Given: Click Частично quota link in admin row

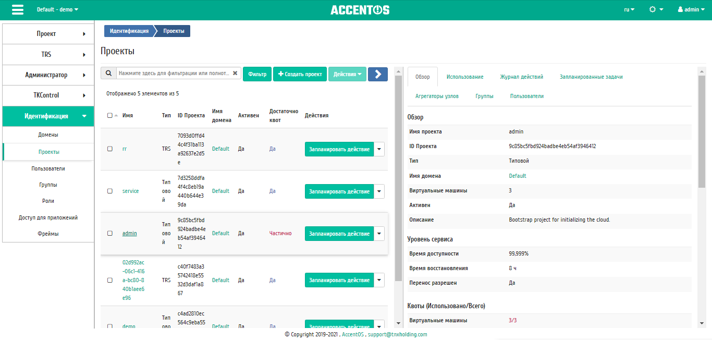Looking at the screenshot, I should point(280,233).
